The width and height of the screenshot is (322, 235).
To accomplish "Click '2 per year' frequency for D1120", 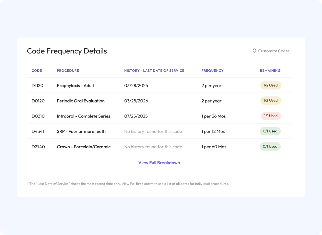I will (212, 85).
